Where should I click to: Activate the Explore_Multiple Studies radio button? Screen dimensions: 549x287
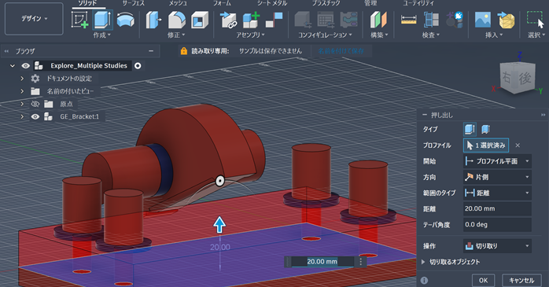point(138,66)
